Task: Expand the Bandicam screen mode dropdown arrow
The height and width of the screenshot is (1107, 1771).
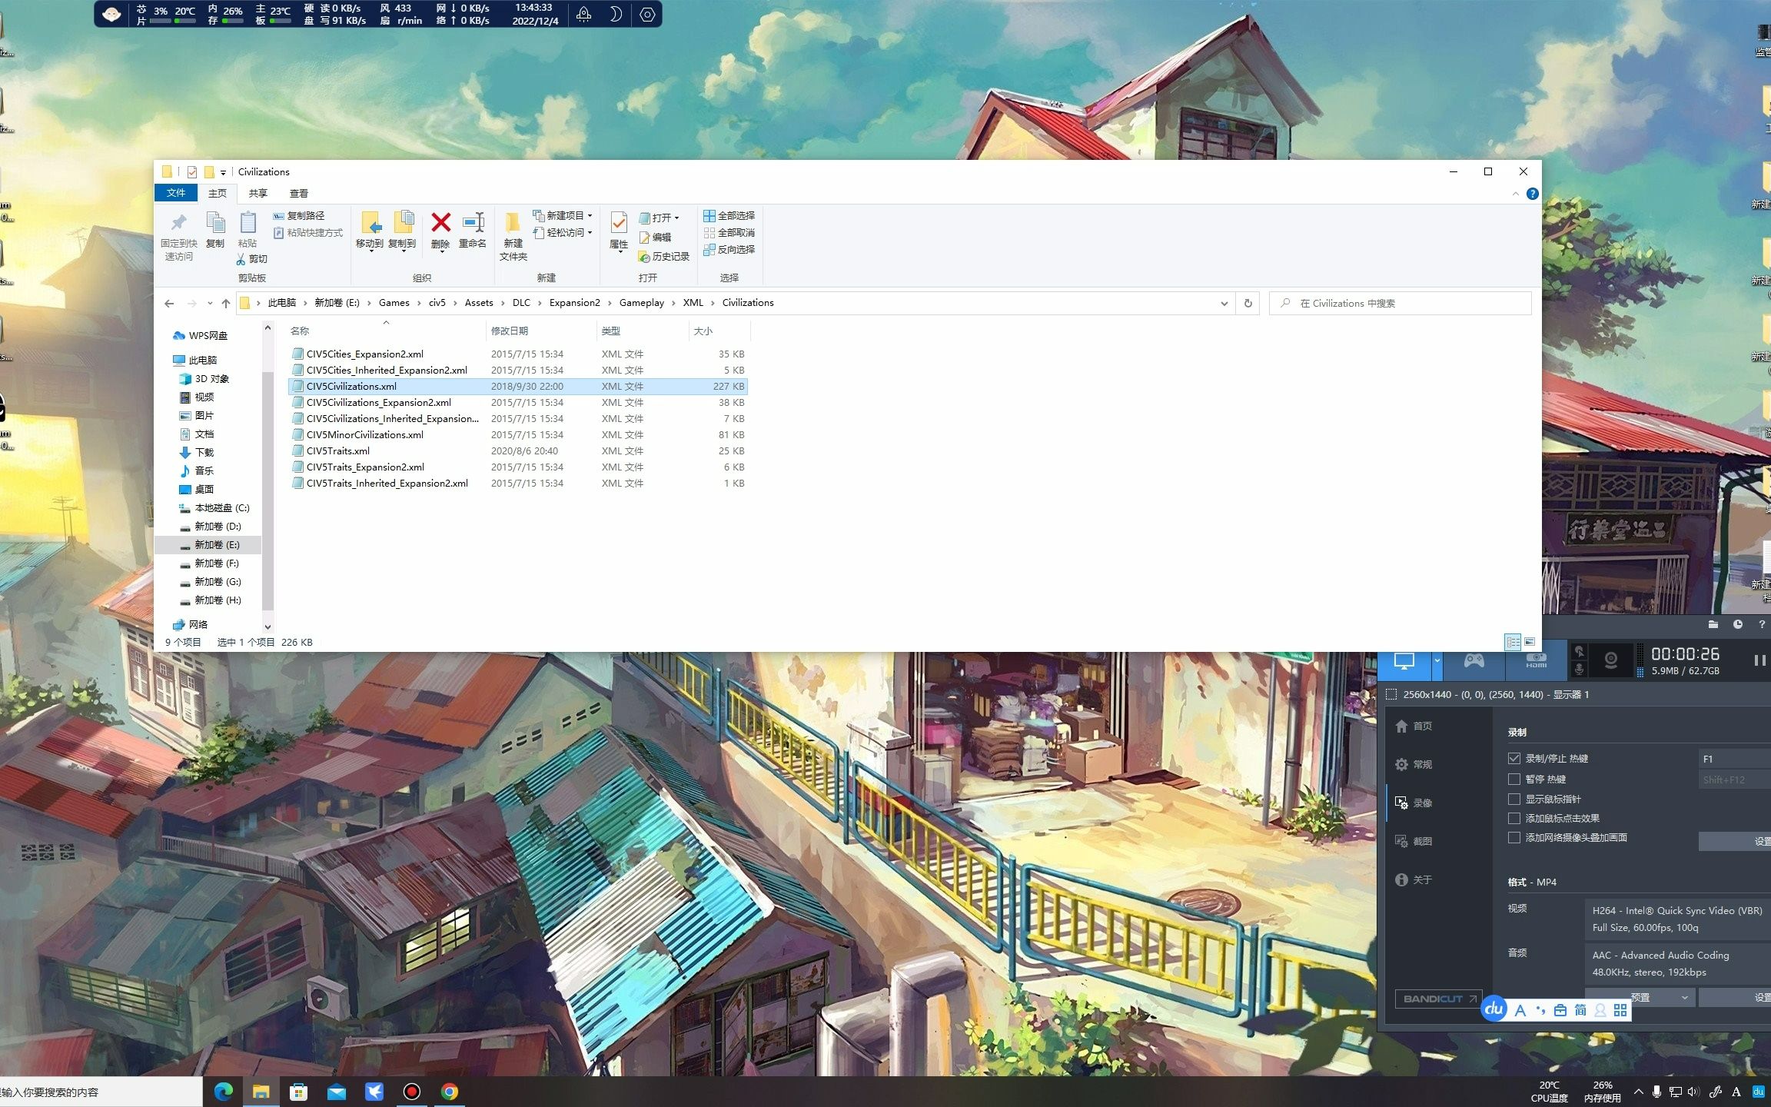Action: click(1437, 662)
